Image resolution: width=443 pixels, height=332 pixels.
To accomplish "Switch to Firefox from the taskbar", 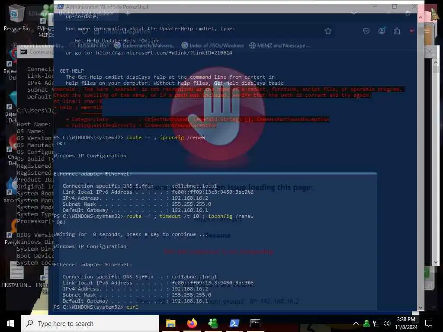I will 192,323.
